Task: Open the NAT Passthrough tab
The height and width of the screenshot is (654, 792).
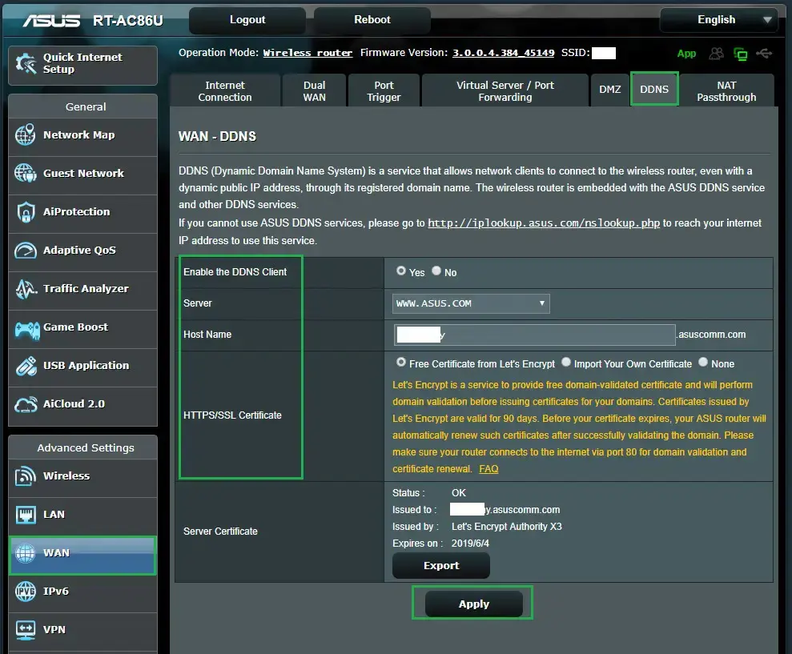Action: point(726,91)
